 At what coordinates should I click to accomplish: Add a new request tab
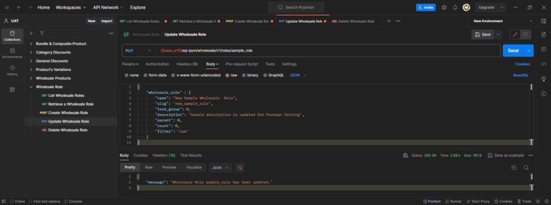coord(388,21)
